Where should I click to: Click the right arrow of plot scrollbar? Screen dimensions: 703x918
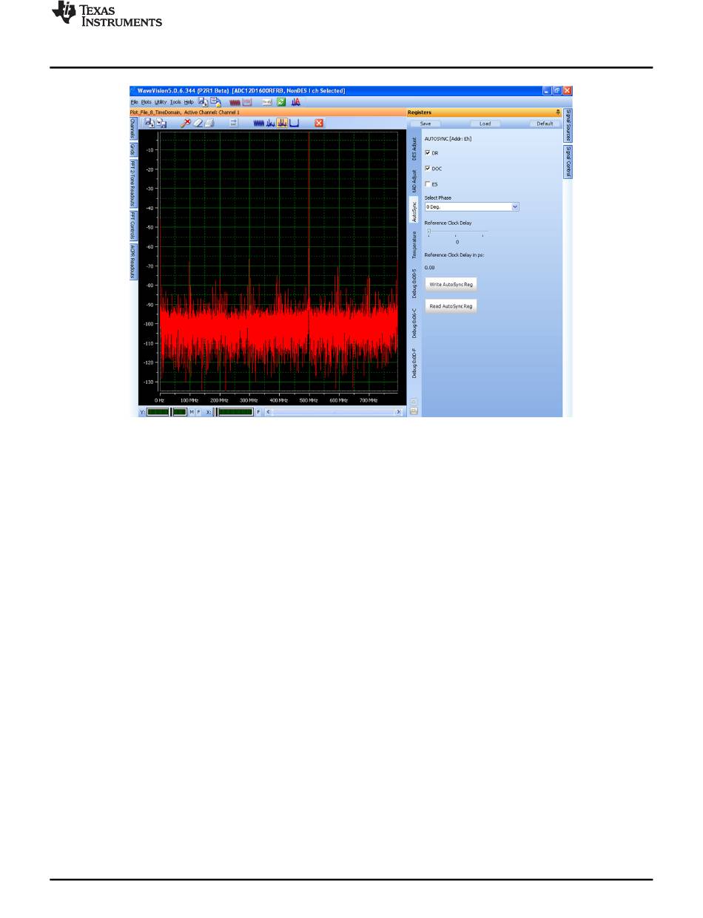point(399,412)
